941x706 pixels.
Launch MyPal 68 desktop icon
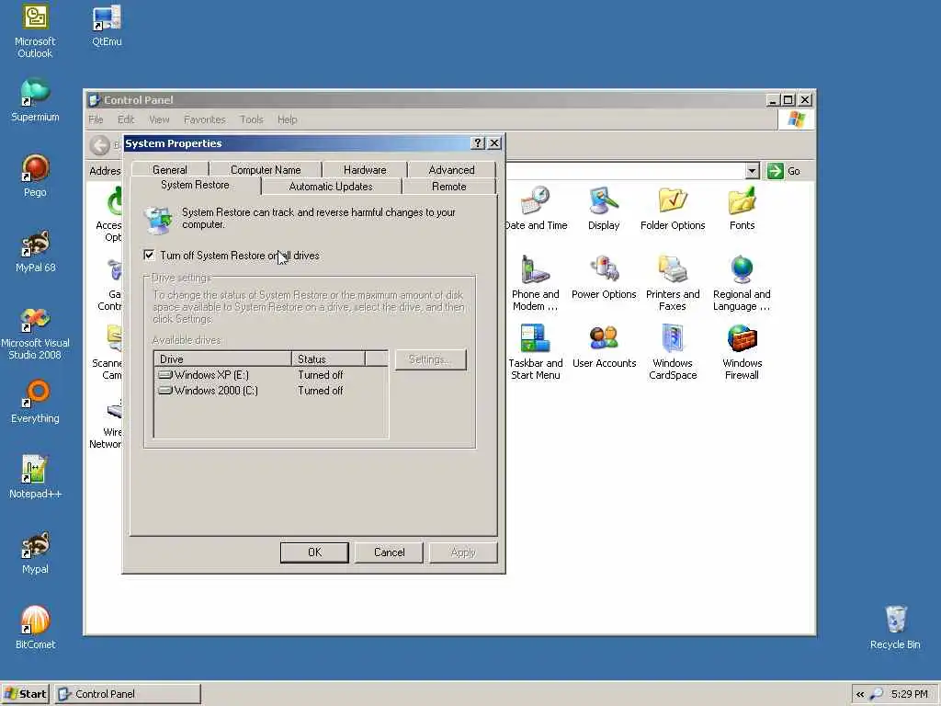click(36, 252)
